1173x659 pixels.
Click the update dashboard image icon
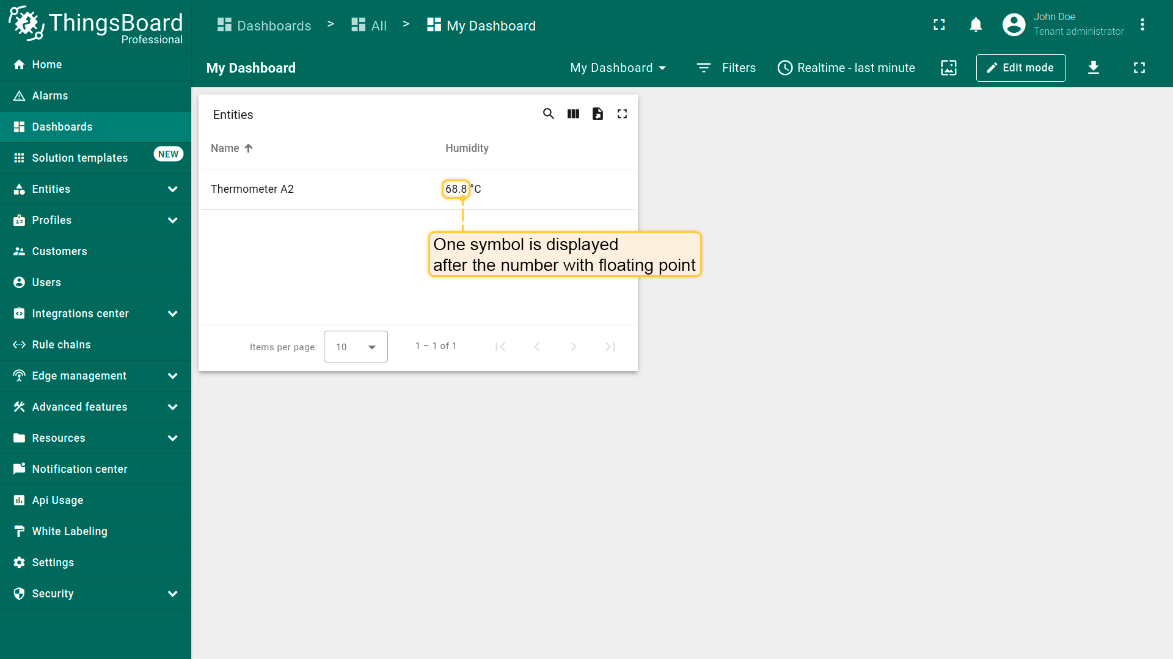coord(949,68)
